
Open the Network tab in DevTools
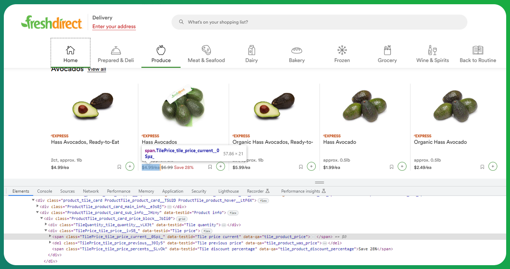(91, 191)
